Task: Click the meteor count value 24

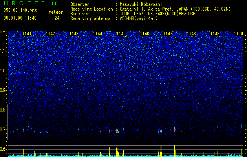Action: tap(57, 18)
